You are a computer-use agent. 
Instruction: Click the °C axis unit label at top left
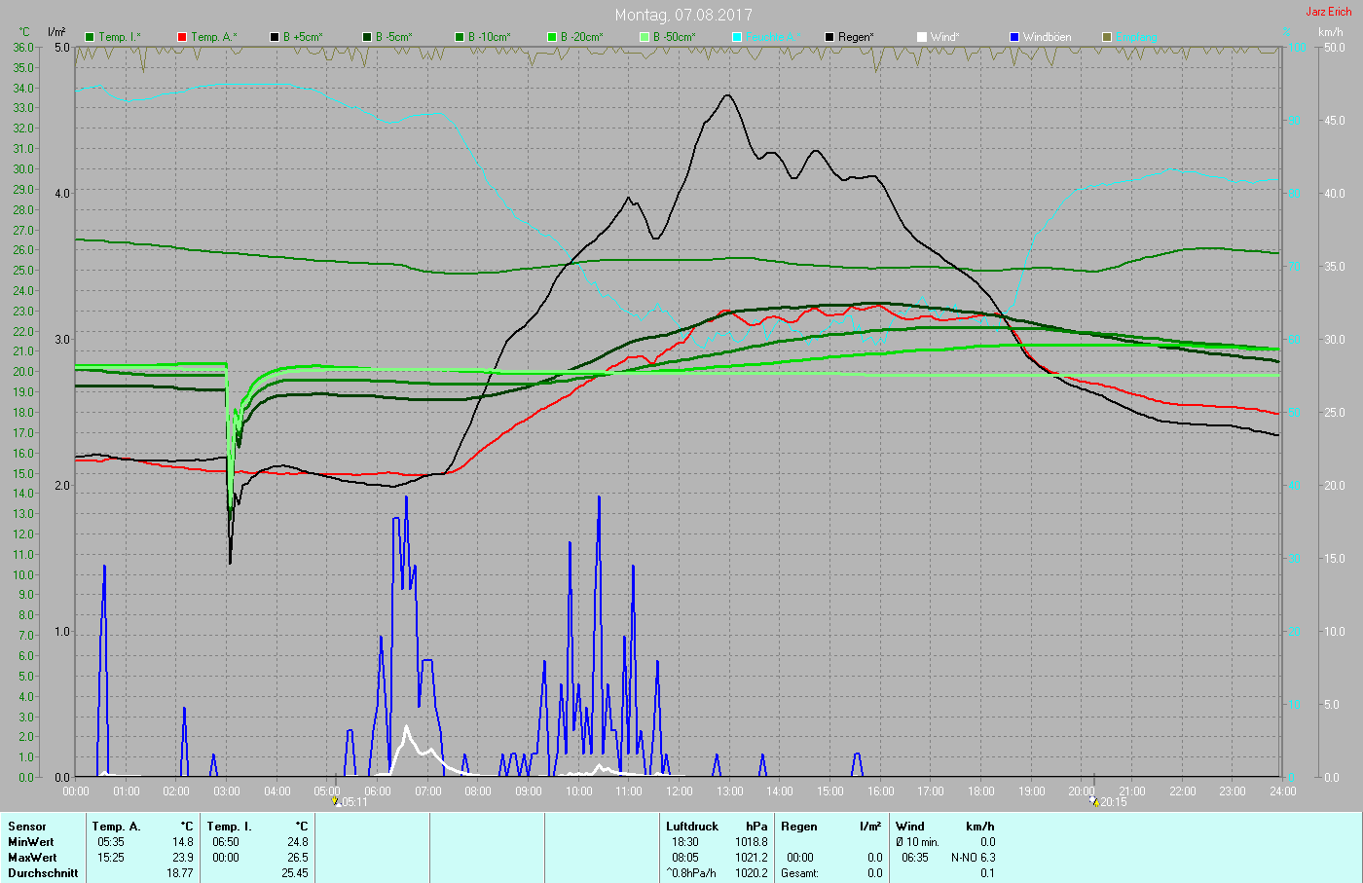pos(24,32)
